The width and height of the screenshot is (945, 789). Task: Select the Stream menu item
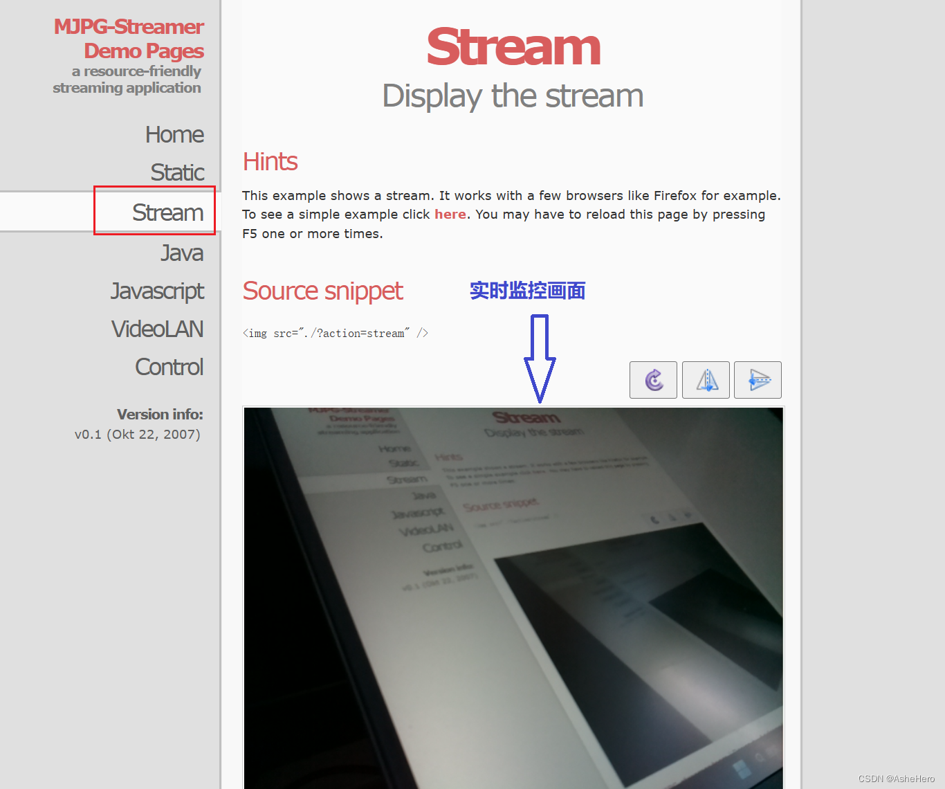pos(167,212)
